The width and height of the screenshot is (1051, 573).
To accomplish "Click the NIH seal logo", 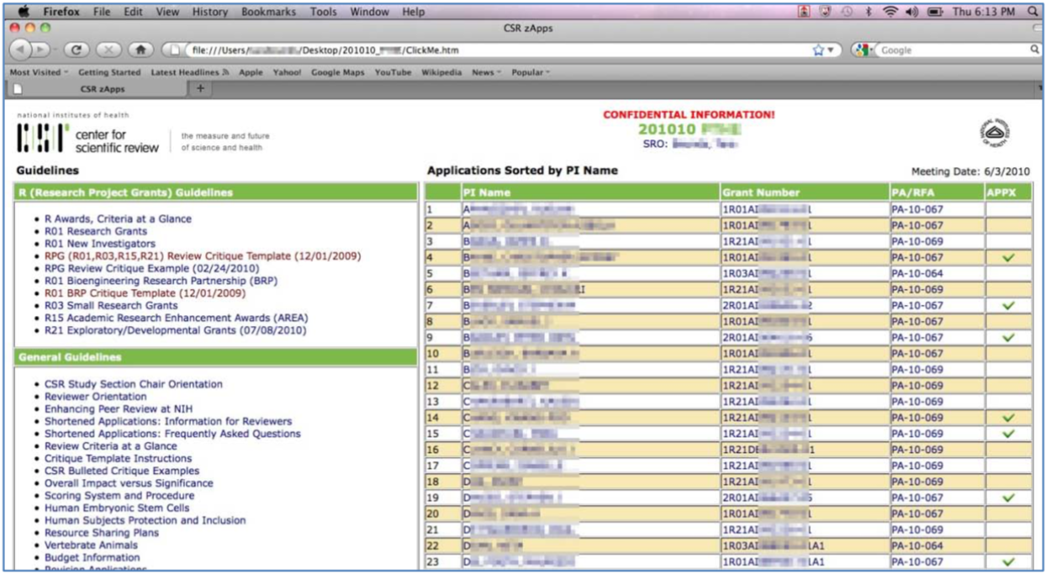I will [995, 133].
